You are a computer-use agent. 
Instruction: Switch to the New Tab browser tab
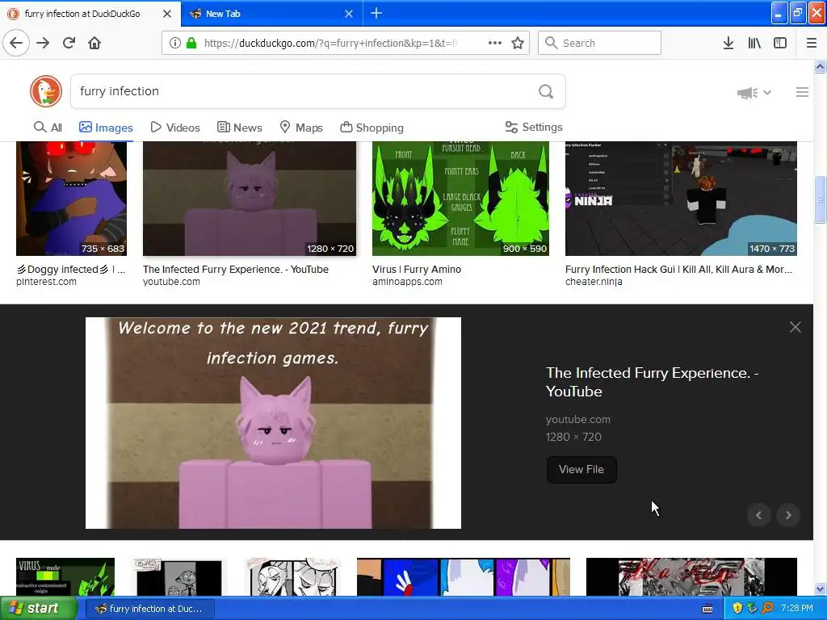click(271, 14)
